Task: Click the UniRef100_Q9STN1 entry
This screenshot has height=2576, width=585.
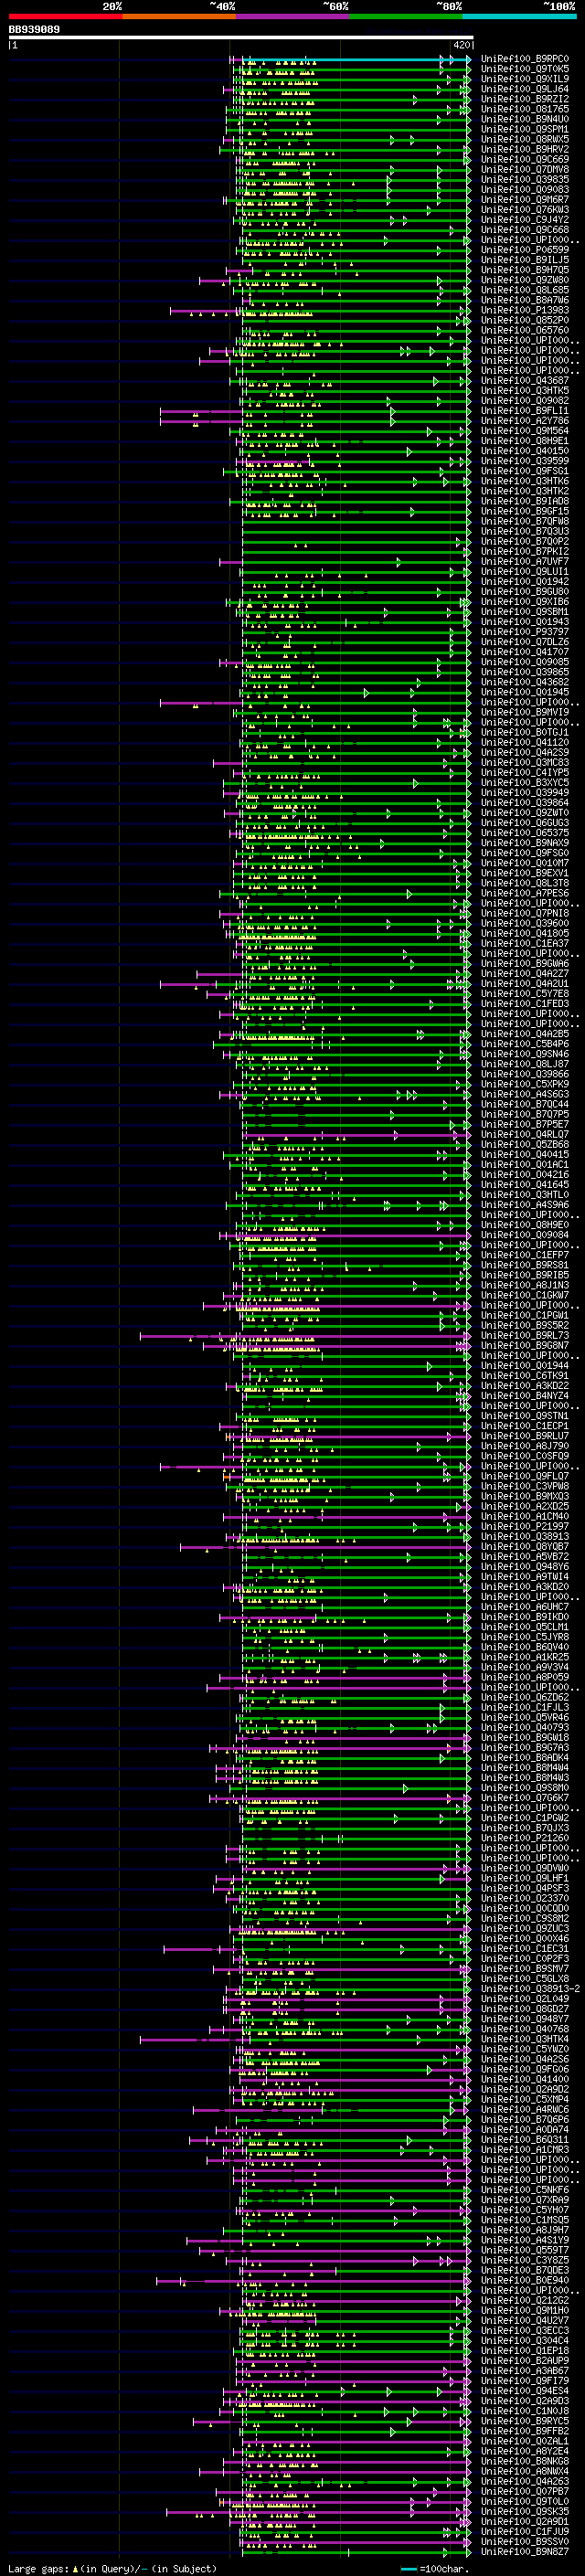Action: click(x=525, y=1416)
